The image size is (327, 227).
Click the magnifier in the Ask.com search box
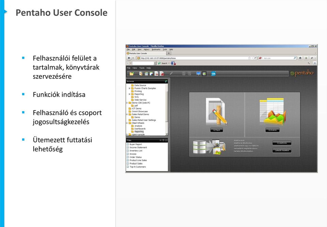(x=295, y=58)
